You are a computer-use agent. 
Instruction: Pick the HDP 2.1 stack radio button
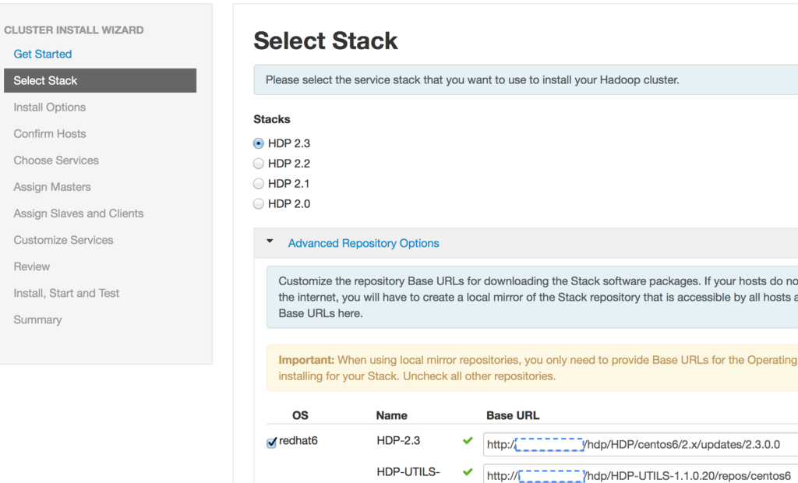point(259,184)
